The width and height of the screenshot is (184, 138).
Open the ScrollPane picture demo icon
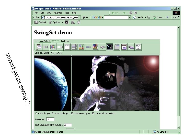pos(95,47)
